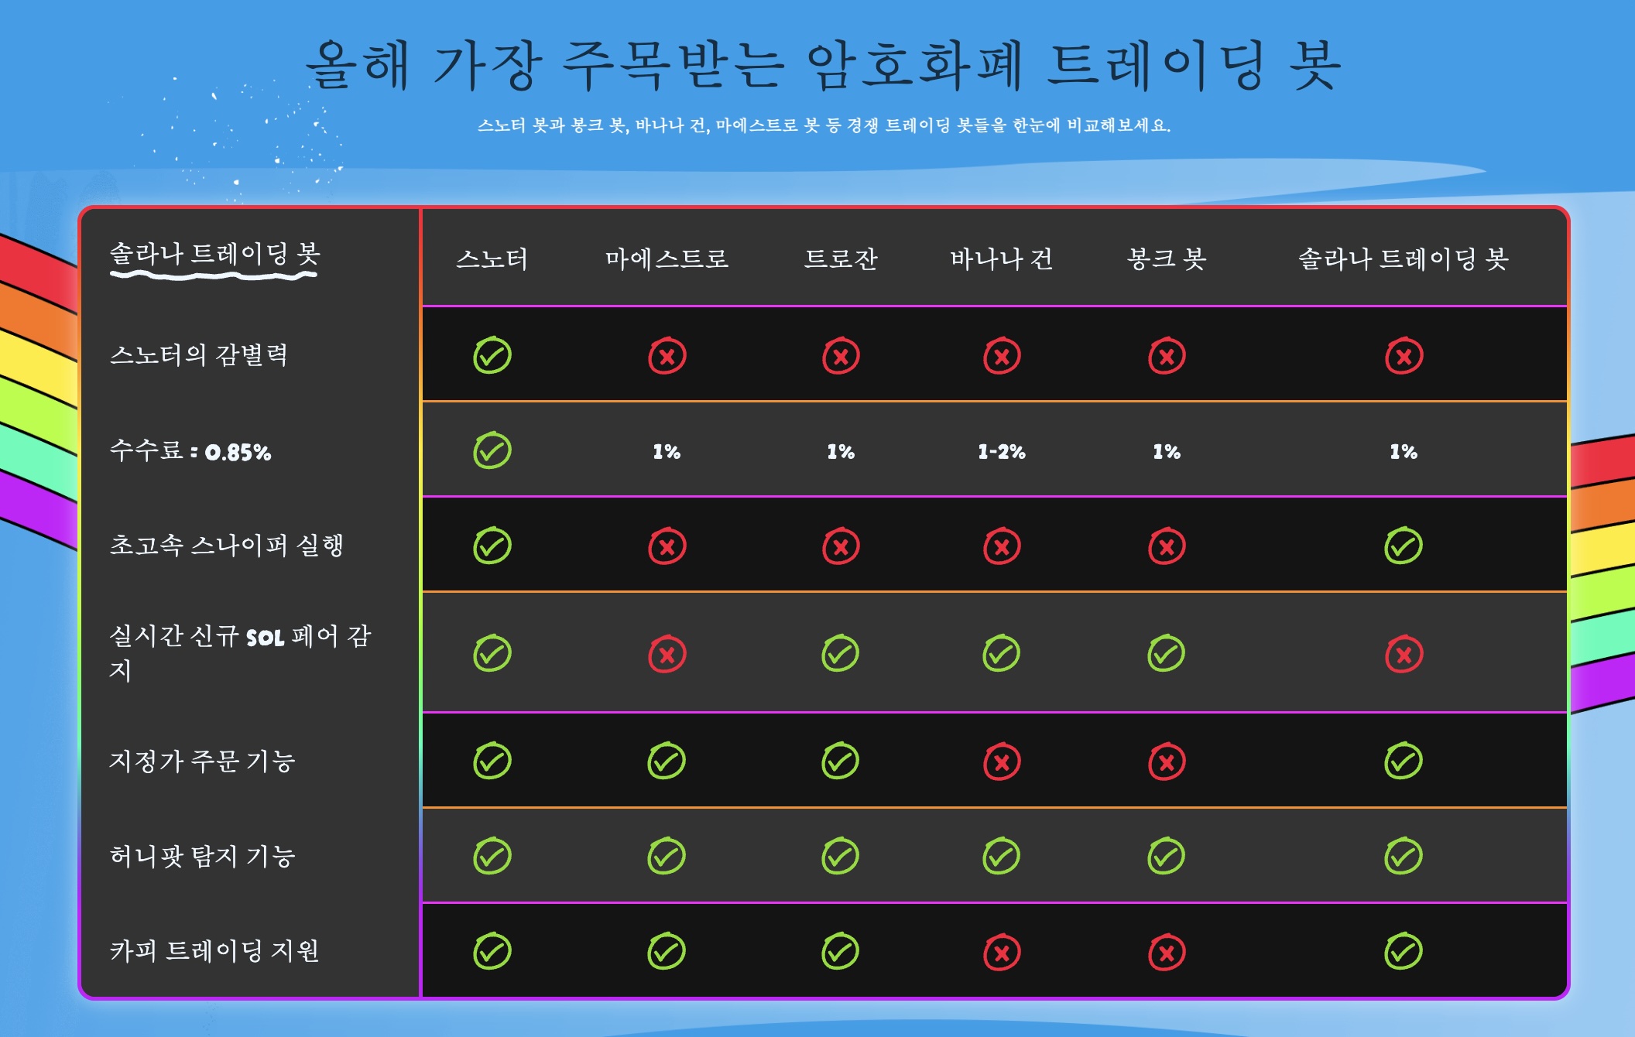Toggle the check under 바나나 건 for 허니팟 탐지 기능
1635x1037 pixels.
[1001, 857]
